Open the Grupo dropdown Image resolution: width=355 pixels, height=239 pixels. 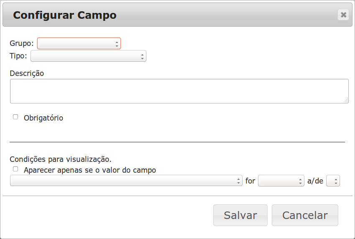pos(79,43)
